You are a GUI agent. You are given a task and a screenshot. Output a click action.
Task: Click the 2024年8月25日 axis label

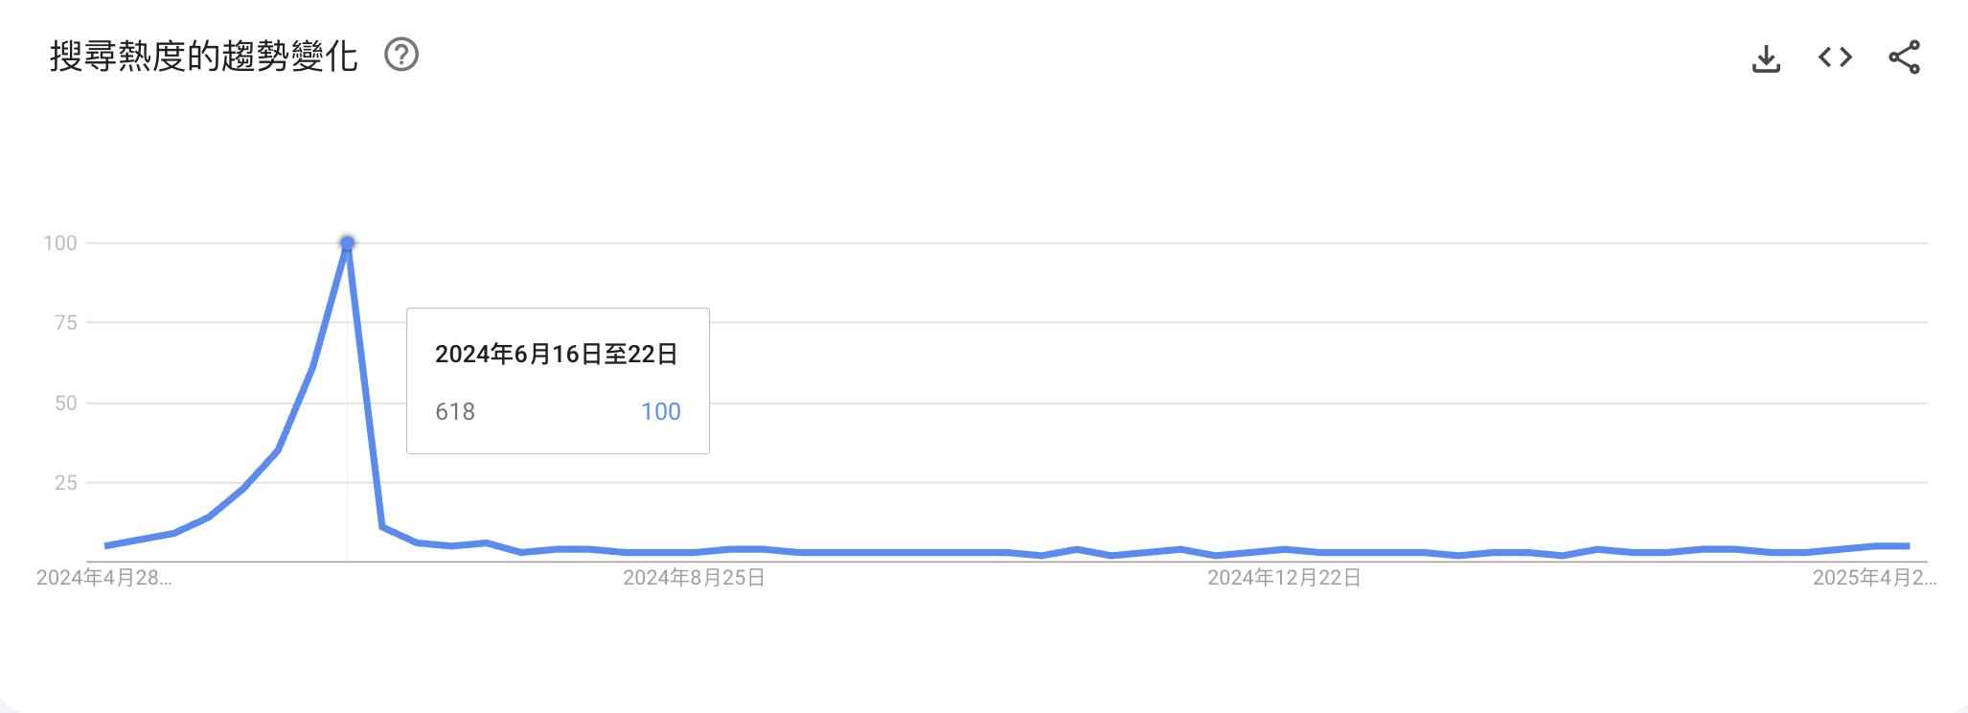pos(694,578)
